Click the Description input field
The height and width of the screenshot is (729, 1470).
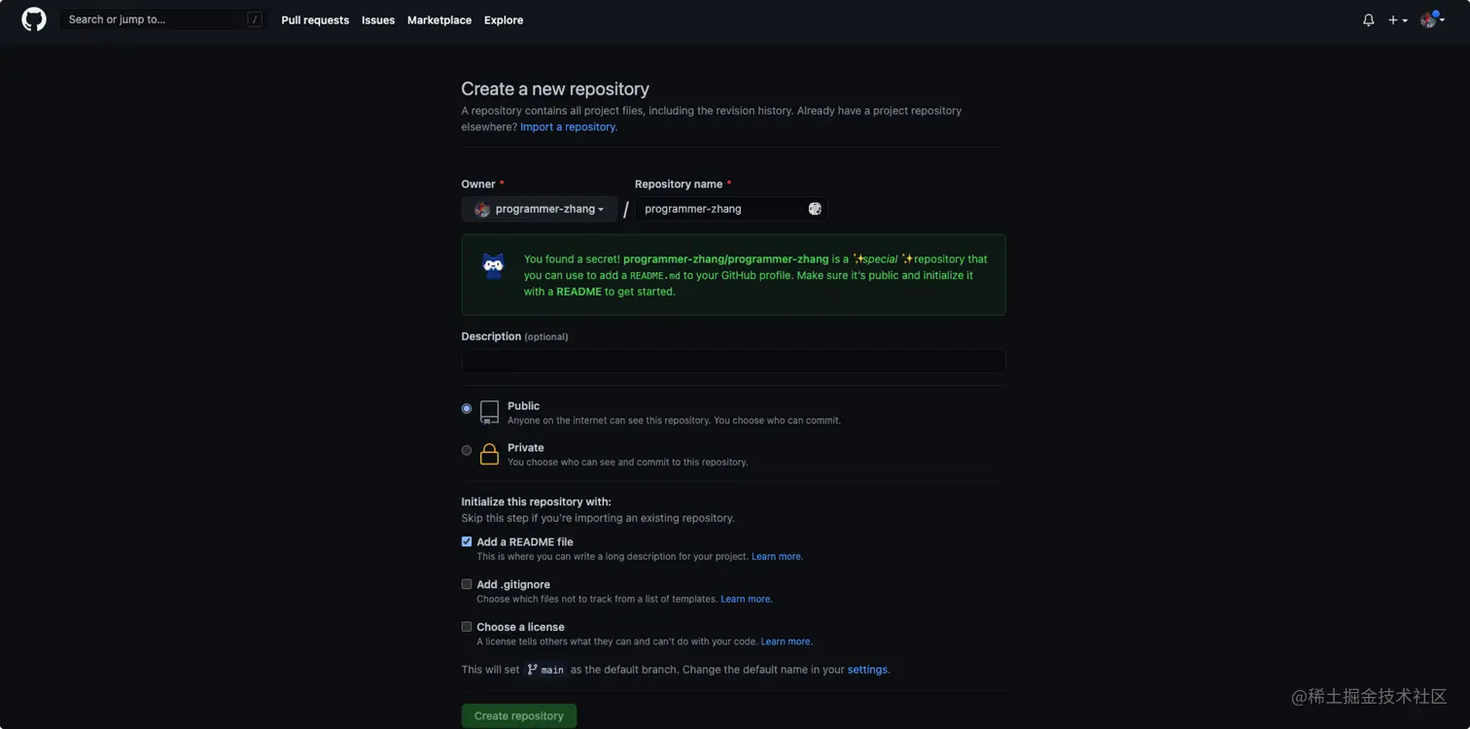(733, 362)
